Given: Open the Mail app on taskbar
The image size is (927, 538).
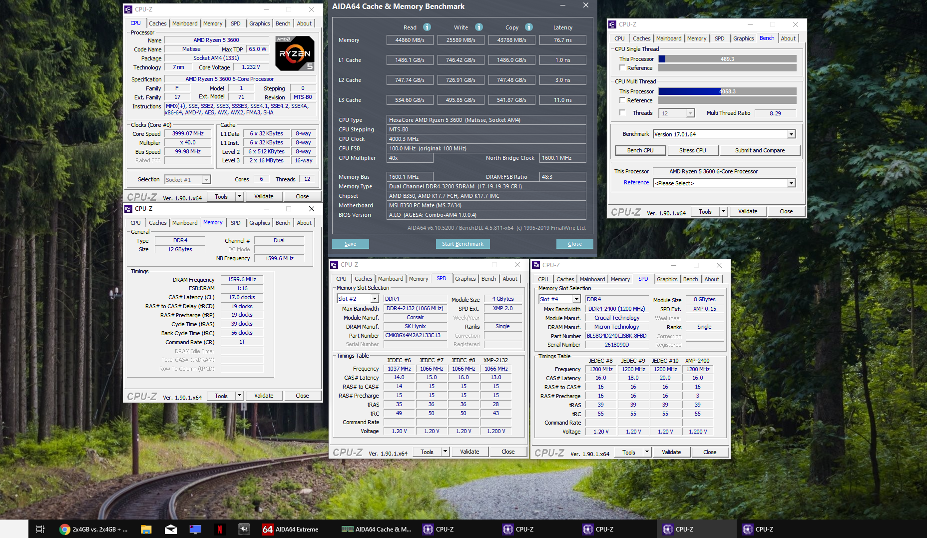Looking at the screenshot, I should (170, 529).
